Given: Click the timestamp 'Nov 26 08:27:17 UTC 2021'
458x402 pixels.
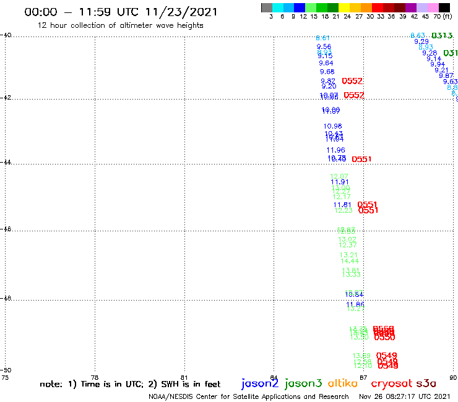Looking at the screenshot, I should [x=405, y=396].
